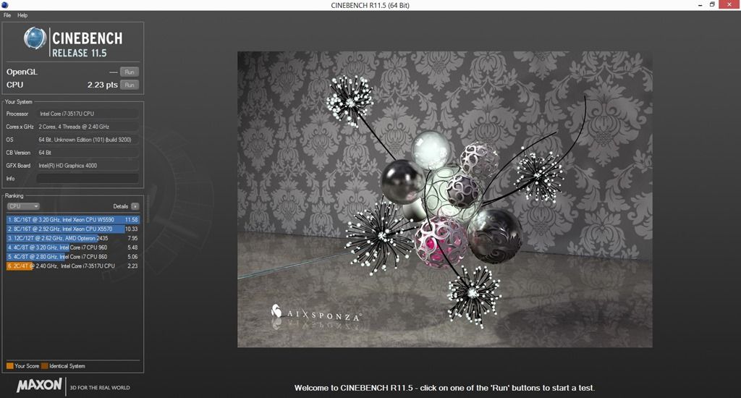This screenshot has width=741, height=398.
Task: Restore down the Cinebench window
Action: 712,5
